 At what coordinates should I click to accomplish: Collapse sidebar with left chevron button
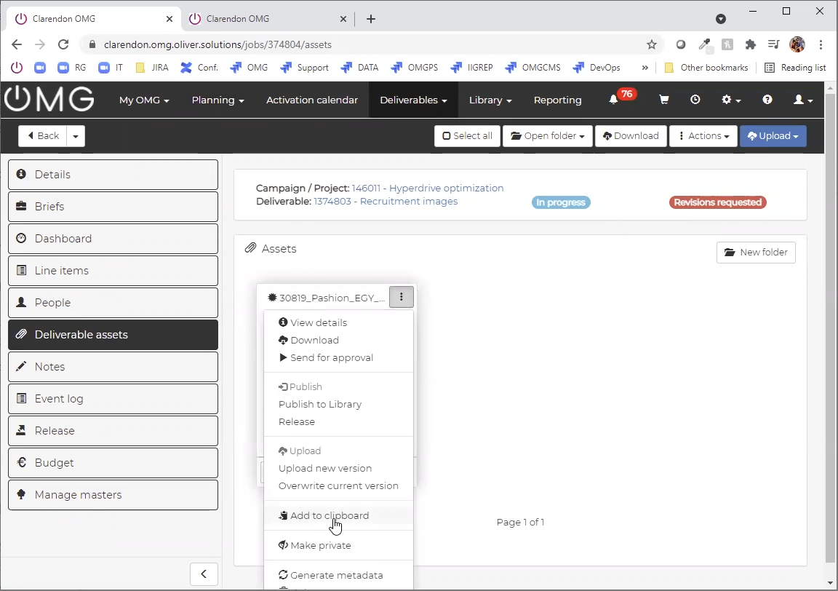pos(204,574)
